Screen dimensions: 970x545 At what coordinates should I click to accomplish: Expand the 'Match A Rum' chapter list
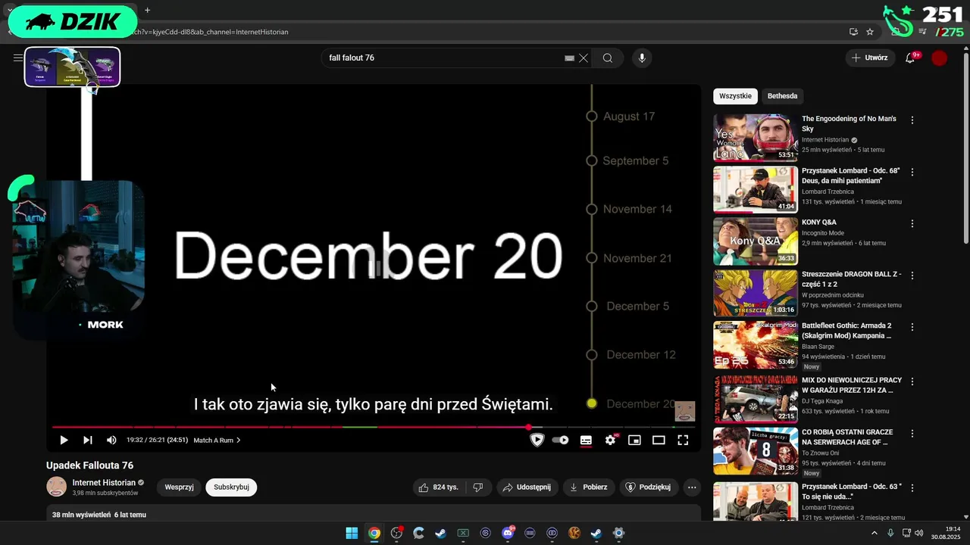click(217, 440)
